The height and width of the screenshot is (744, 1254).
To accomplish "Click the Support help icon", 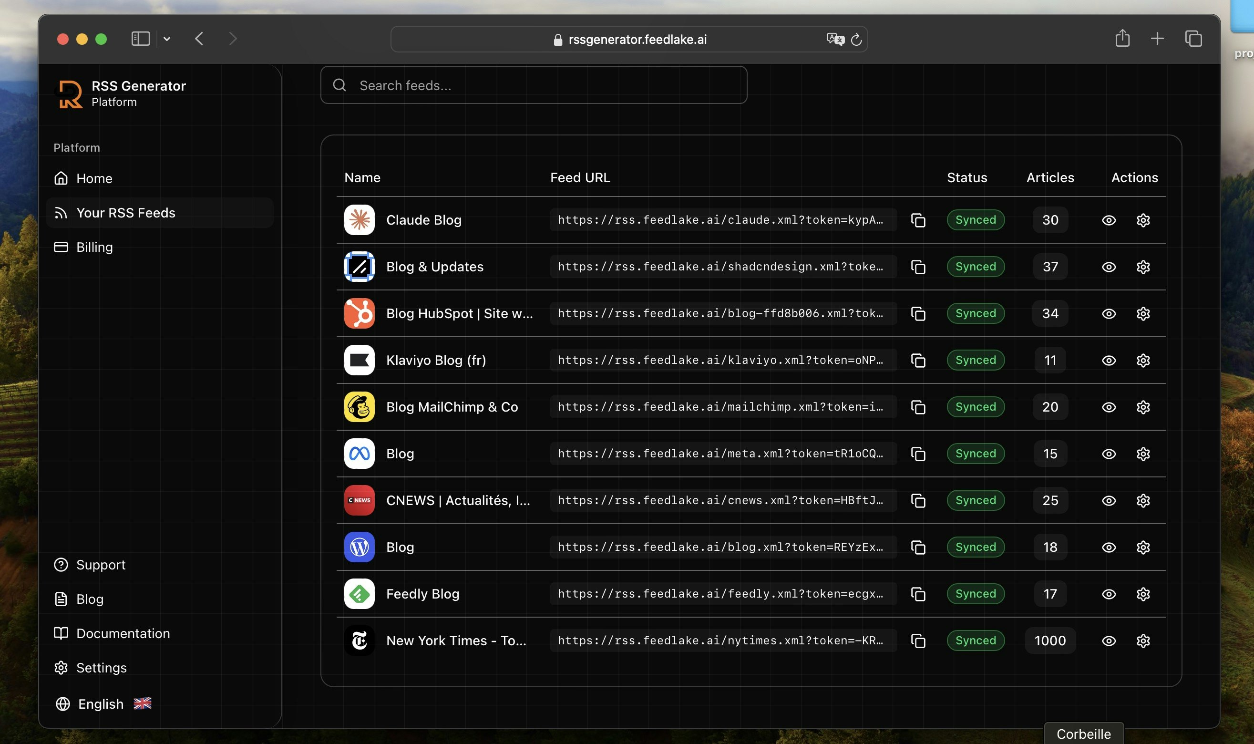I will pos(61,565).
